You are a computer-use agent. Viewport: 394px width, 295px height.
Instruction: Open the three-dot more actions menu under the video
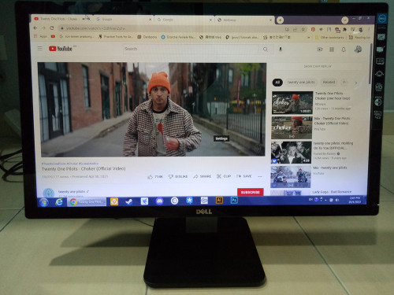(260, 176)
